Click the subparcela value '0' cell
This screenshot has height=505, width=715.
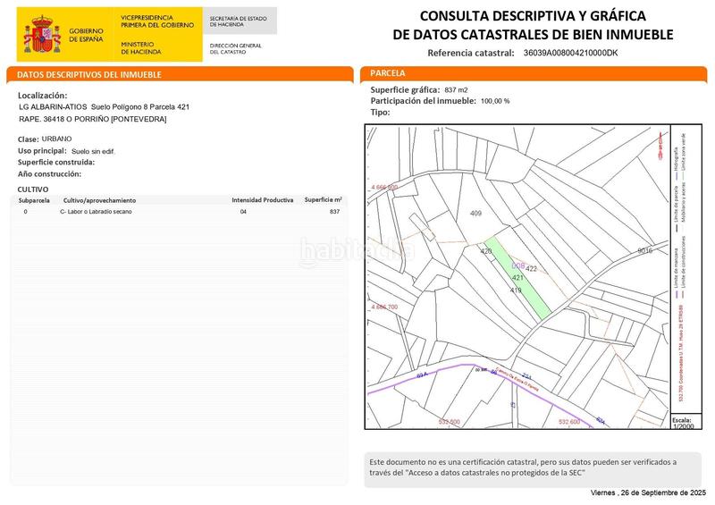[x=26, y=212]
